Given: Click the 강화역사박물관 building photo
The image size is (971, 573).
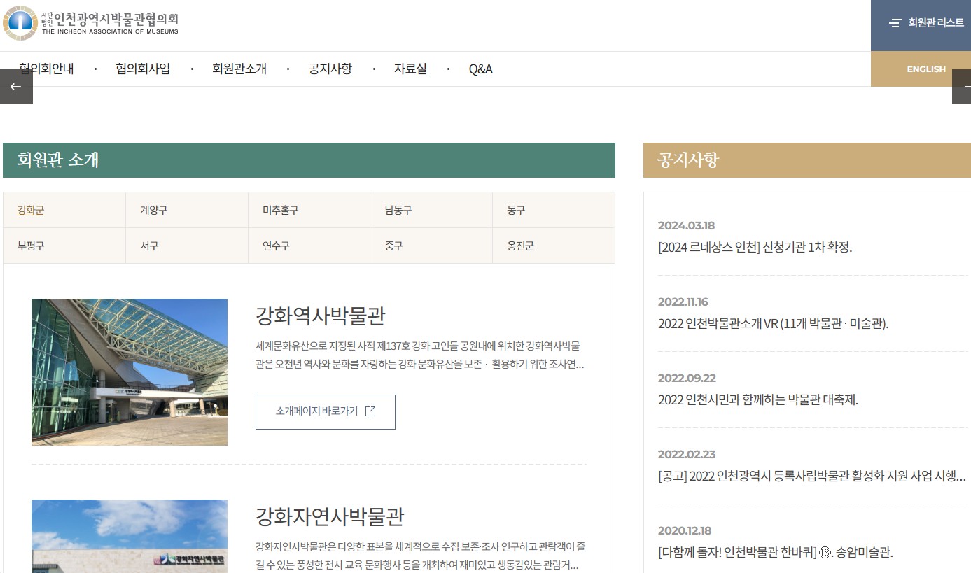Looking at the screenshot, I should click(130, 372).
